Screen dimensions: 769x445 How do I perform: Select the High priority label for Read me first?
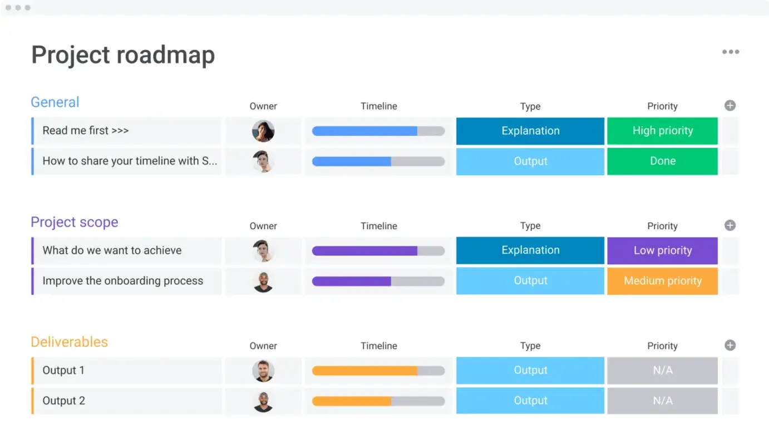(x=662, y=131)
